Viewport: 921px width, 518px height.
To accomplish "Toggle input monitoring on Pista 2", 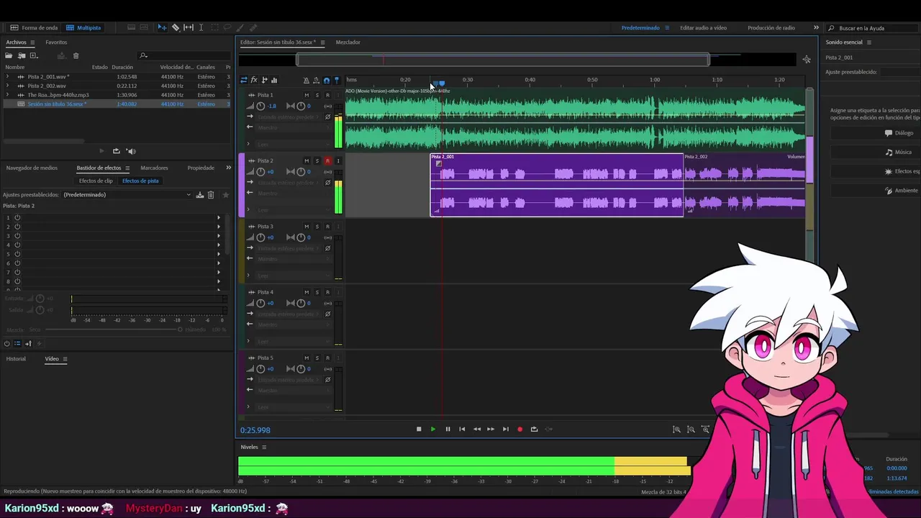I will (x=338, y=161).
